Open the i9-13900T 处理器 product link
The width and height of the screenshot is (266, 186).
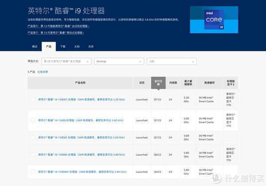(x=82, y=100)
